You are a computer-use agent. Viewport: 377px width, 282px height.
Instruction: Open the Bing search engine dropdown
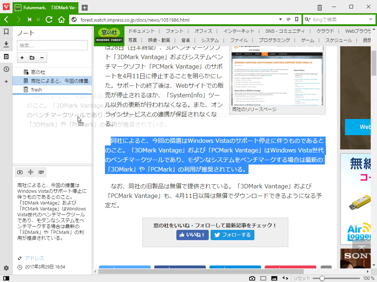coord(371,19)
